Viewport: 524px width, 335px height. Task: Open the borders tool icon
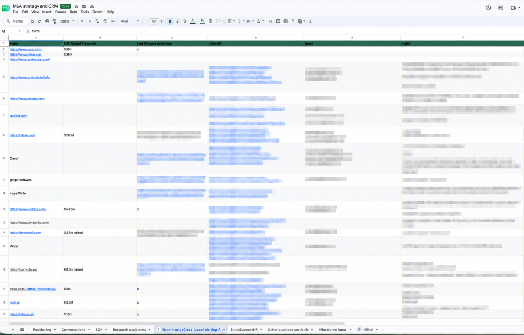(210, 21)
